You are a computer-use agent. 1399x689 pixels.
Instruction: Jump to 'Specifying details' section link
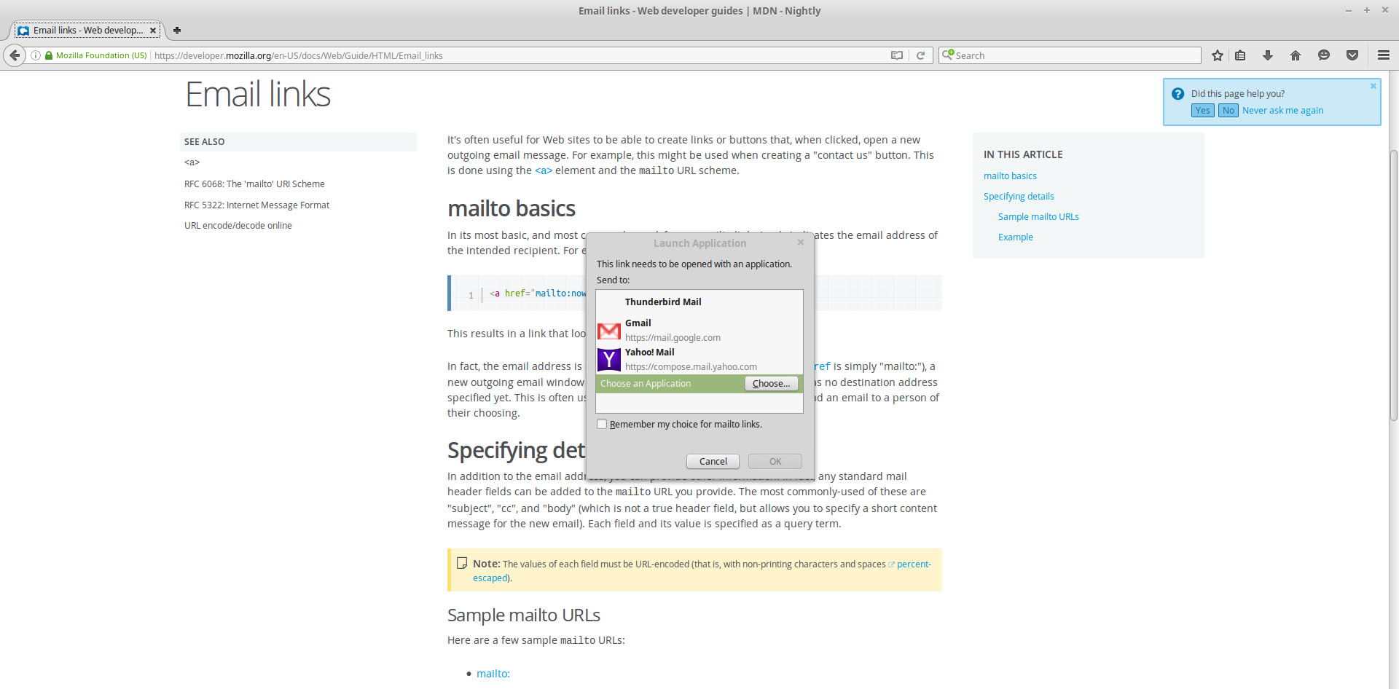[1019, 197]
